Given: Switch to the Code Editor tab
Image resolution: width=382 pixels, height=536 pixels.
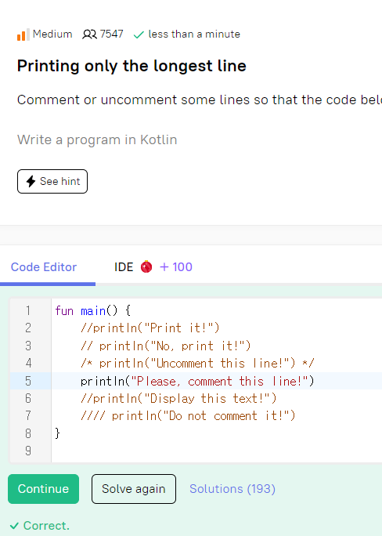Looking at the screenshot, I should coord(44,267).
